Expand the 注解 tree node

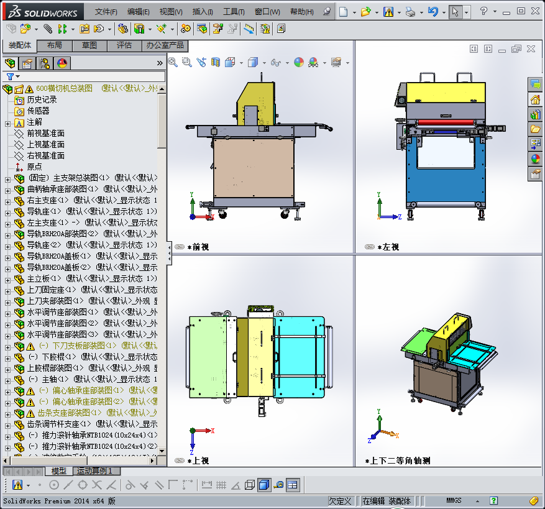pos(7,124)
